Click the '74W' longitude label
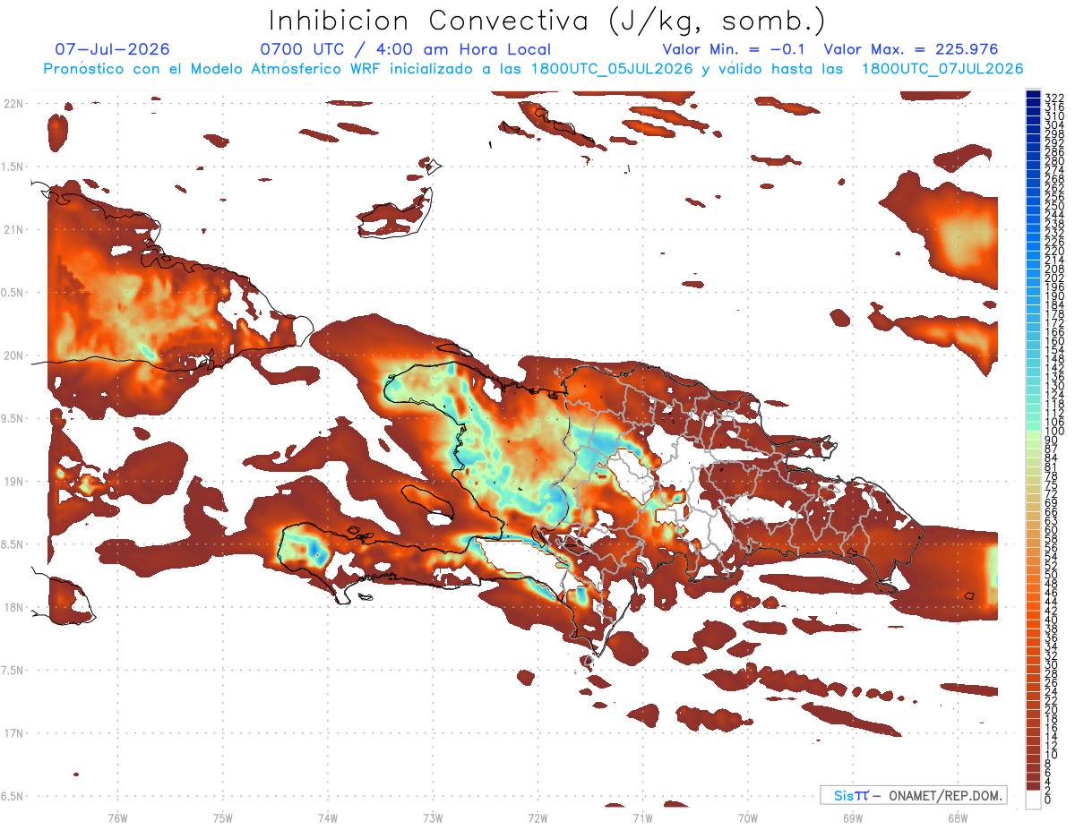Viewport: 1075px width, 830px height. 327,817
